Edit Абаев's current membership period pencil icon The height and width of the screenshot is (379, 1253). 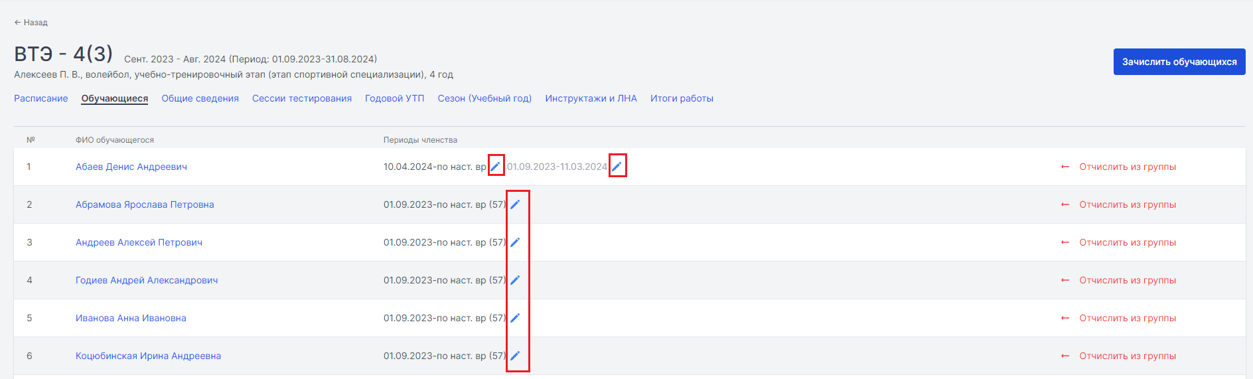pos(495,167)
